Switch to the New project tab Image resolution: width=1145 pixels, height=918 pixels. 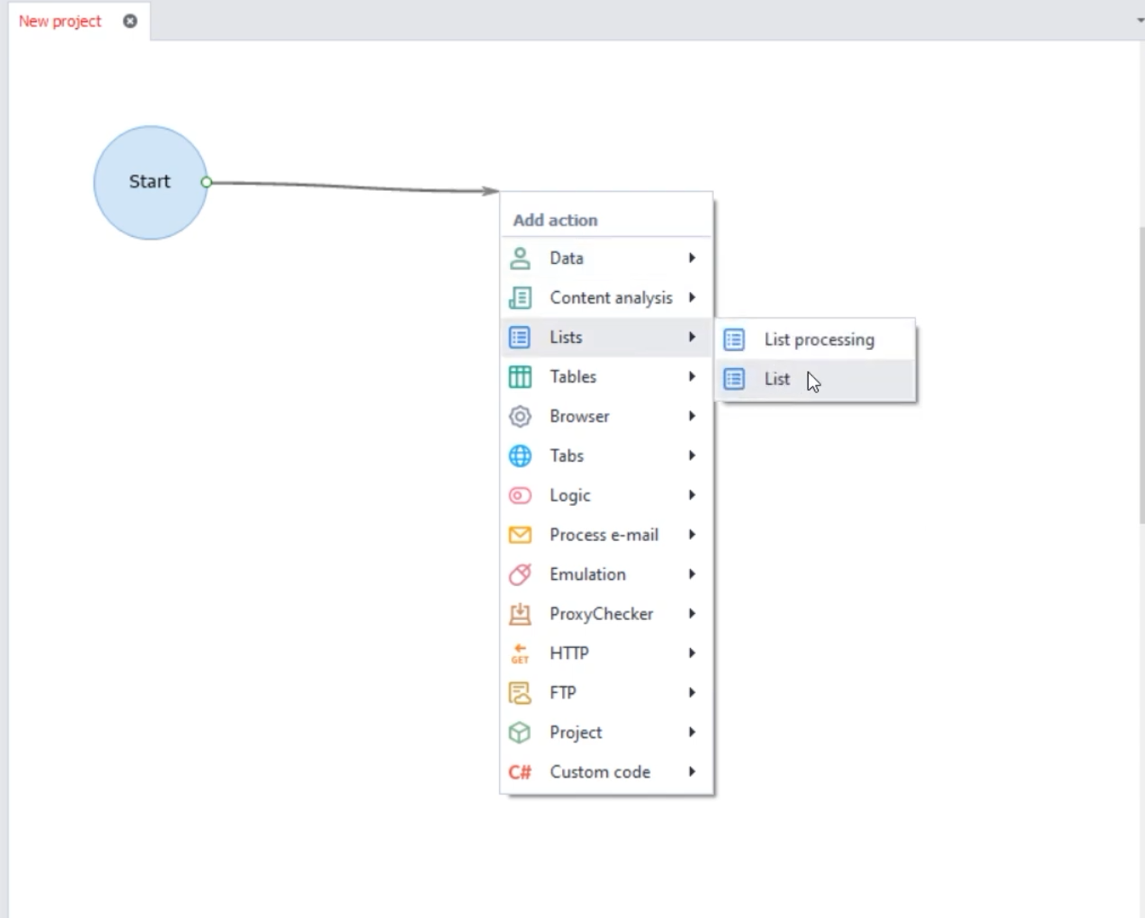[x=60, y=21]
